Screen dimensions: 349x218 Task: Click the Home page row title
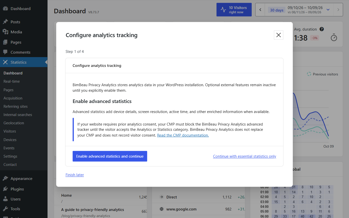click(66, 195)
